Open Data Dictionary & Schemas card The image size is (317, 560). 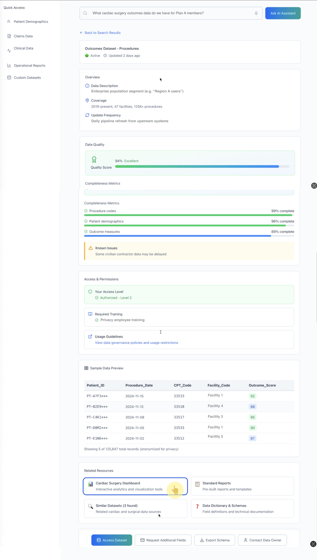(242, 509)
